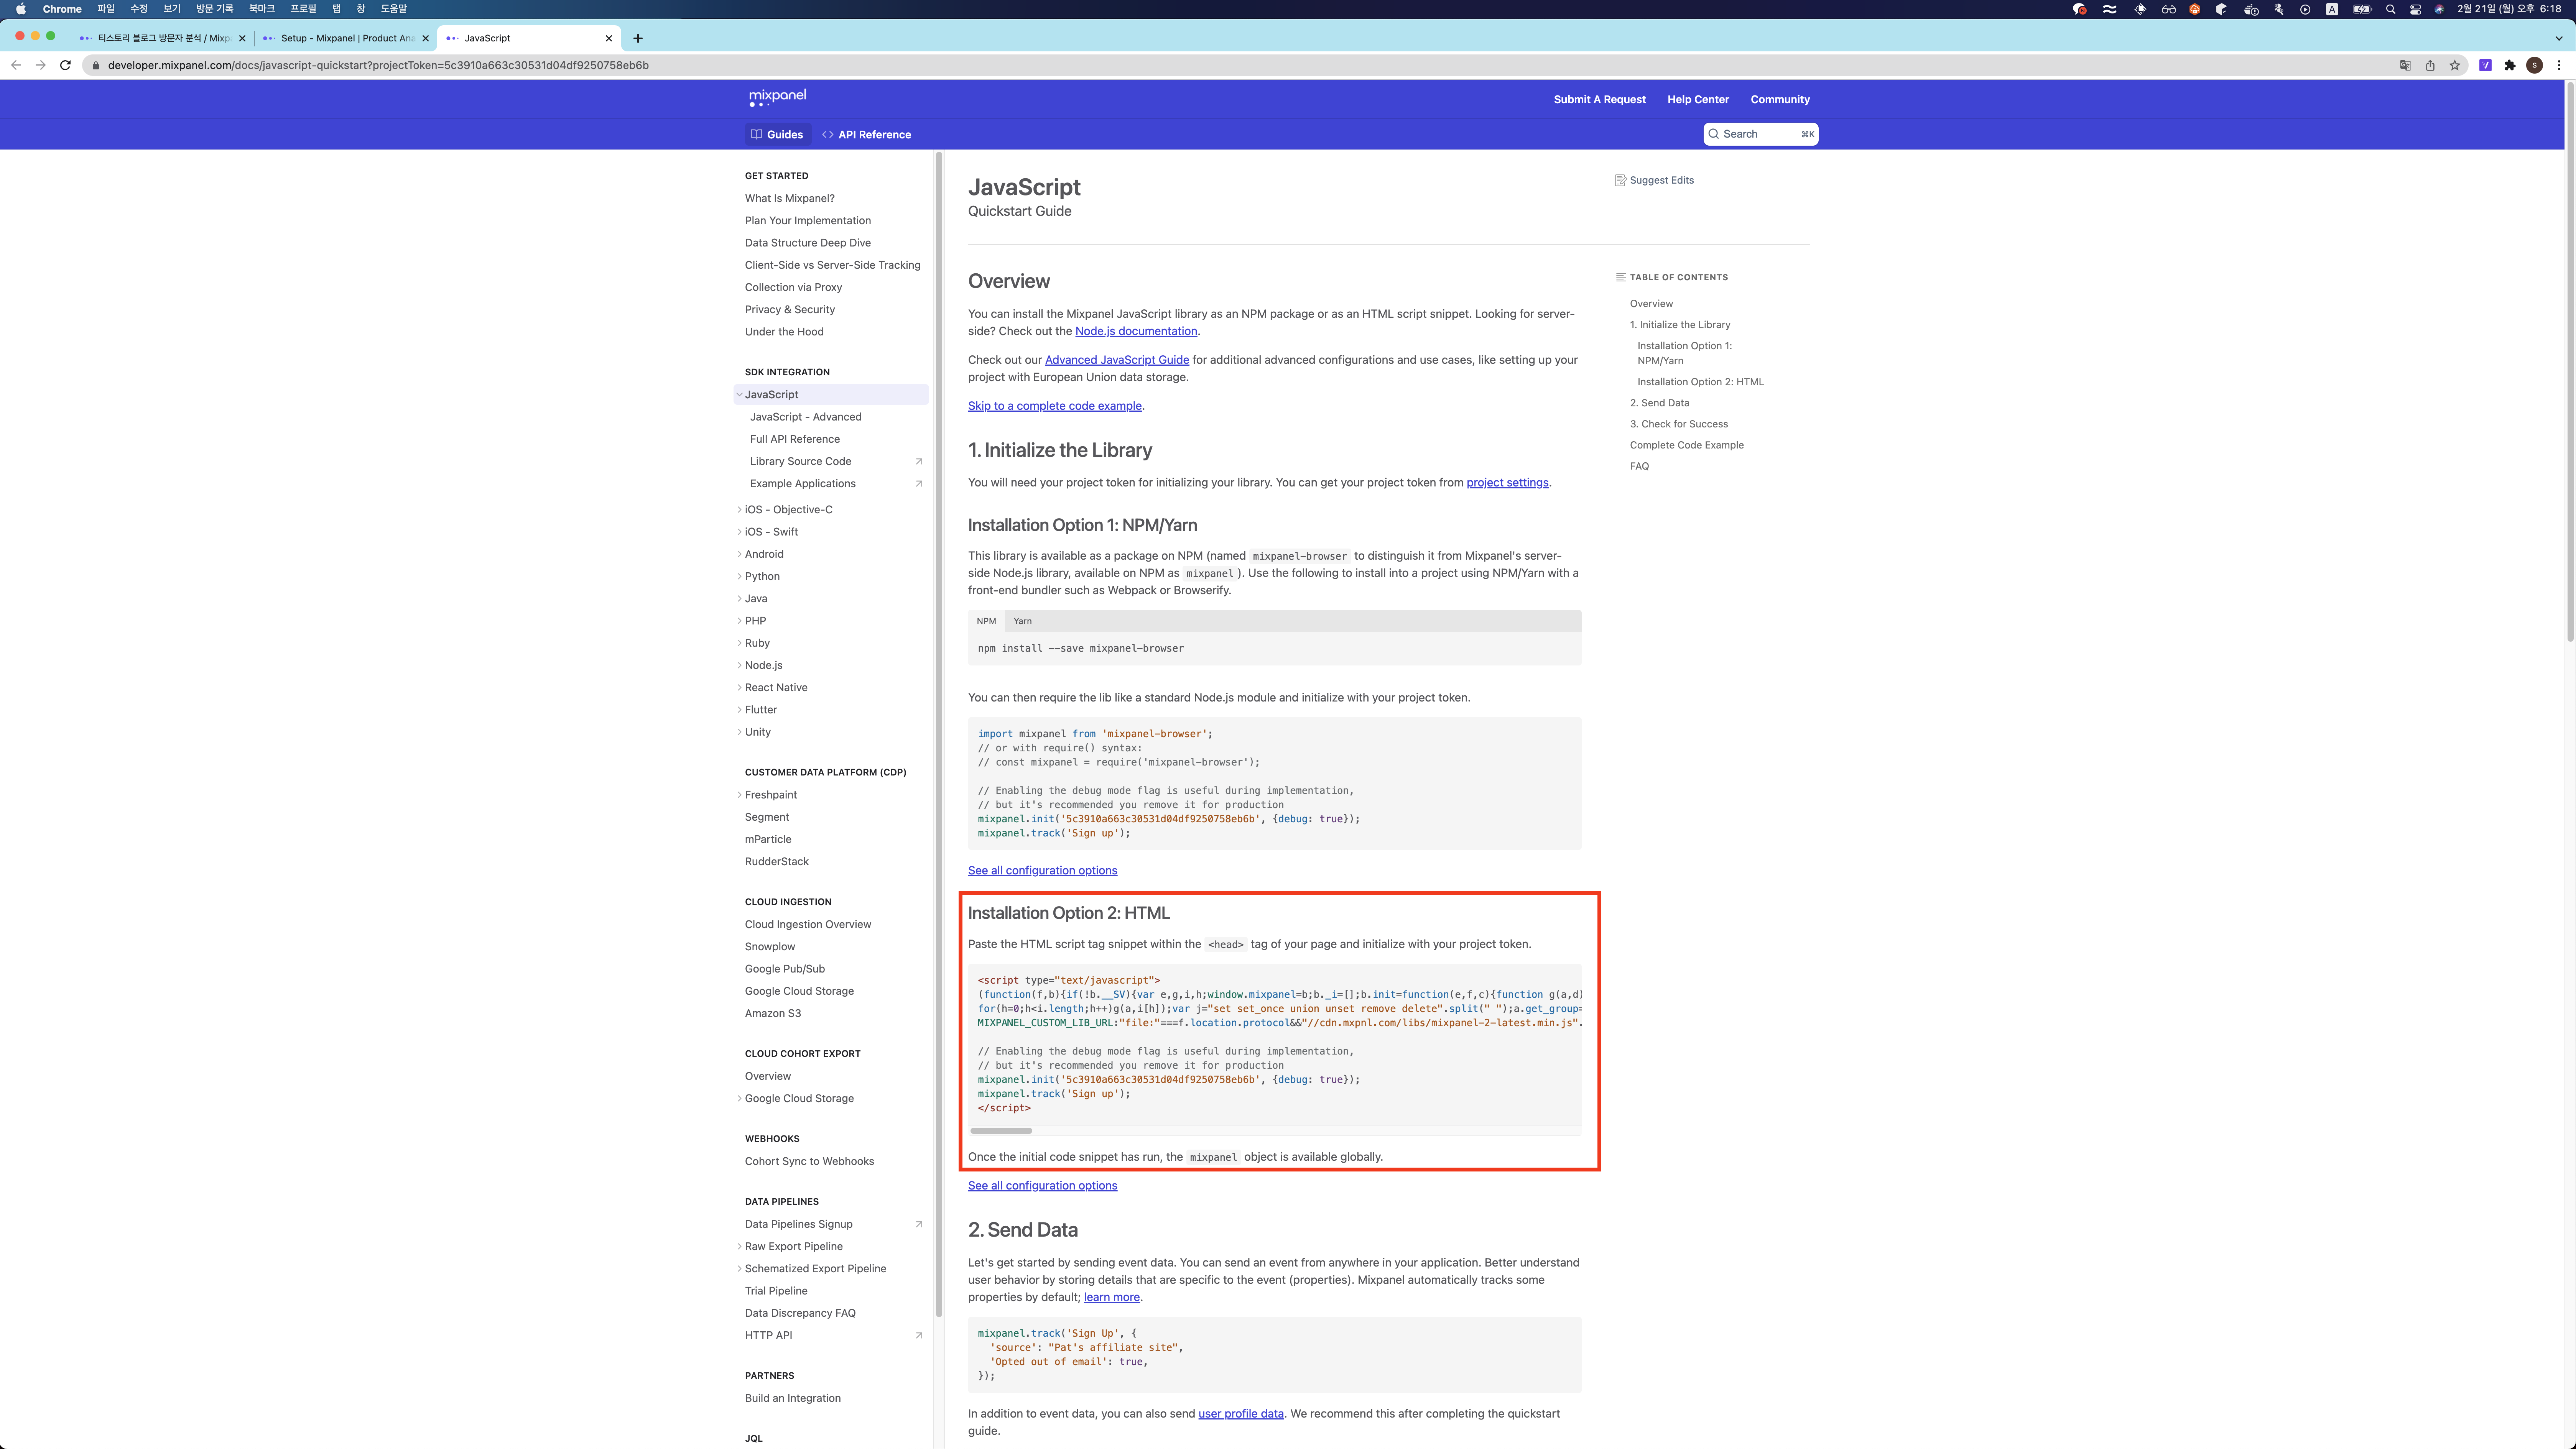Screen dimensions: 2576x1449
Task: Expand Schematized Export Pipeline item
Action: [x=739, y=1268]
